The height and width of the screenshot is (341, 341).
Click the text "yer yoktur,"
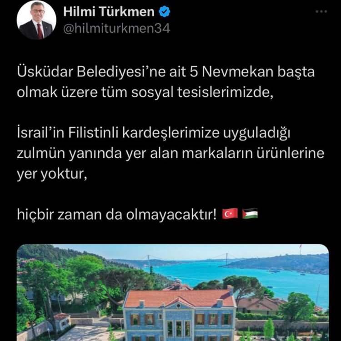click(52, 174)
